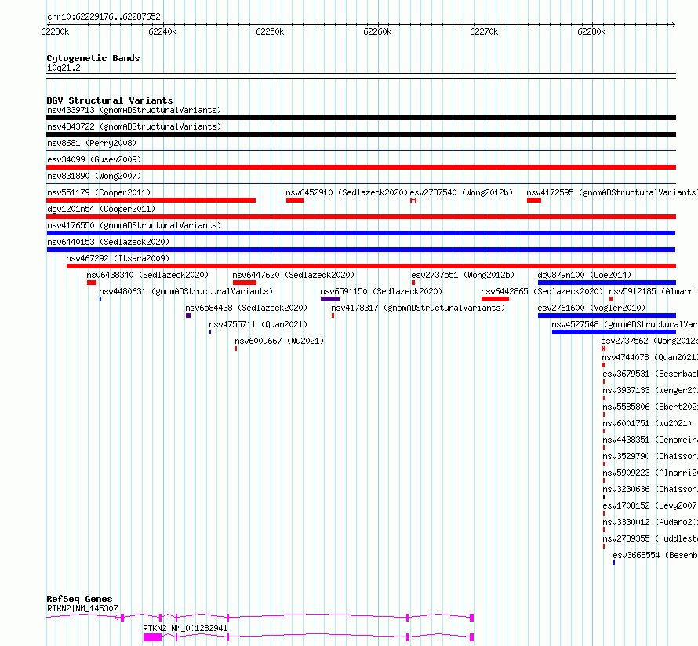The width and height of the screenshot is (698, 646).
Task: Click nsv4172595 variant label
Action: (x=612, y=192)
